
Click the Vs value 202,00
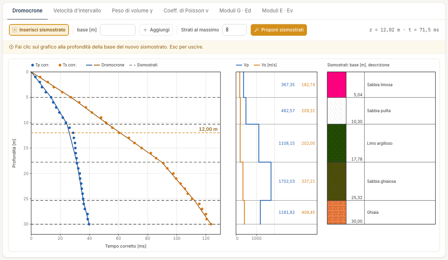[308, 143]
